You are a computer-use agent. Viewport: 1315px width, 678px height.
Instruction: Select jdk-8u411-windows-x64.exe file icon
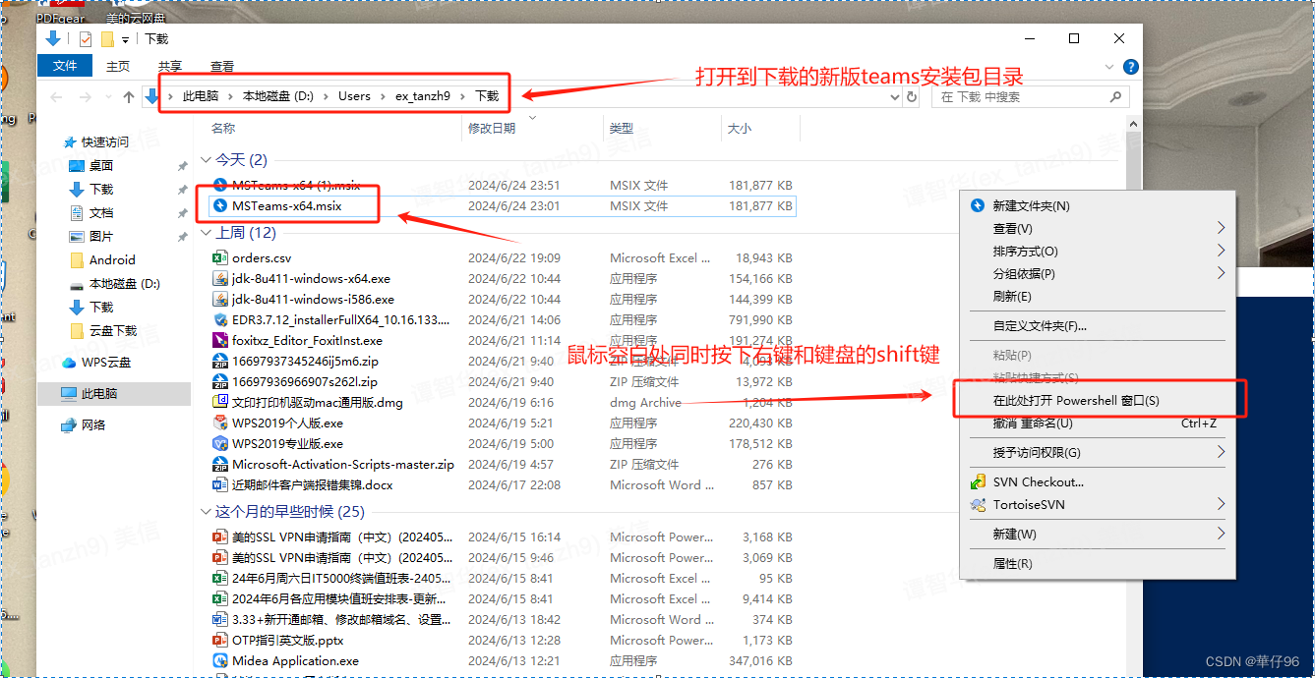pos(220,279)
